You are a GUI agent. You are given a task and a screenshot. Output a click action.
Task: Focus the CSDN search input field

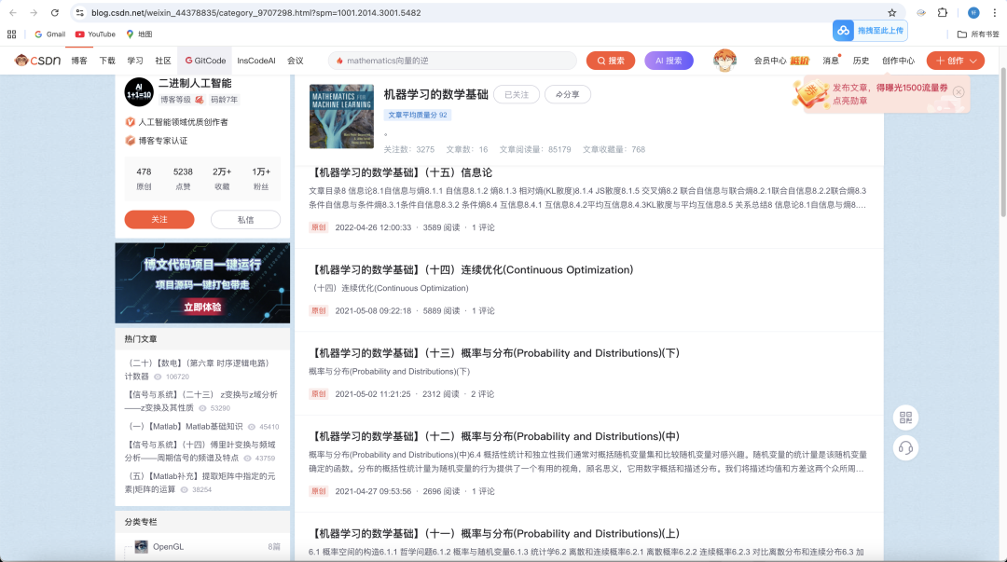(x=453, y=61)
